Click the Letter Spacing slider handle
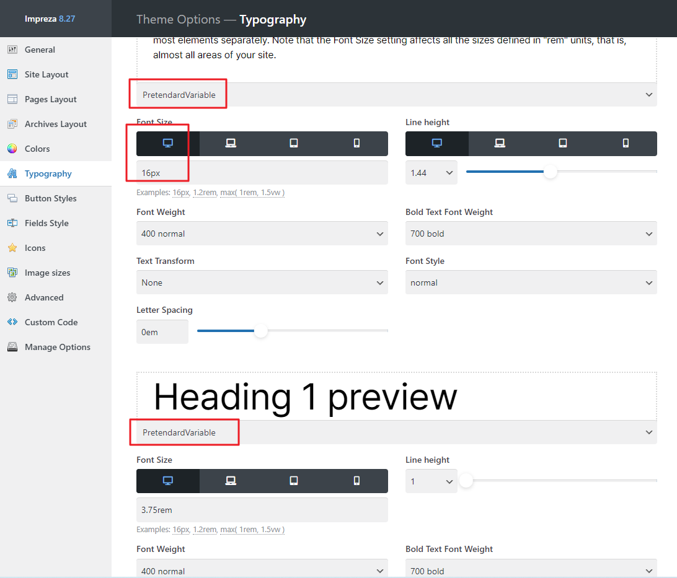Image resolution: width=677 pixels, height=578 pixels. [x=261, y=331]
